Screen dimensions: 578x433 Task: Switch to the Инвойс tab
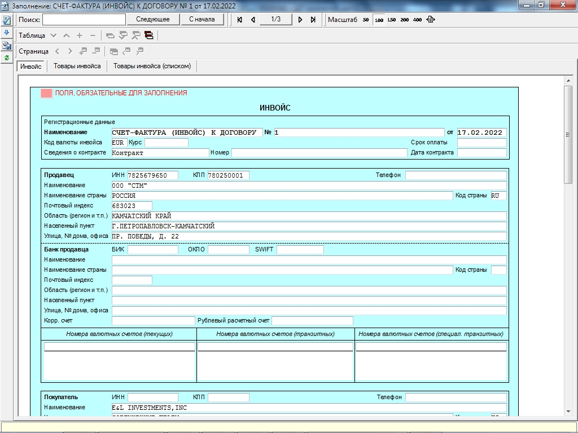tap(31, 67)
